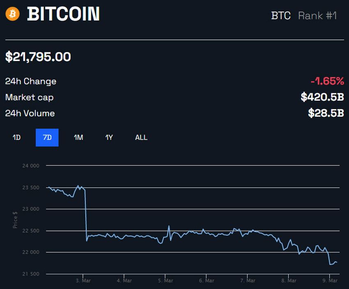Click the Bitcoin logo icon
349x289 pixels.
13,14
